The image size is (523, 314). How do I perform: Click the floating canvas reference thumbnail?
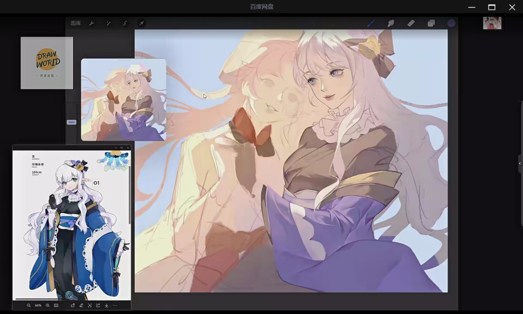click(x=124, y=99)
